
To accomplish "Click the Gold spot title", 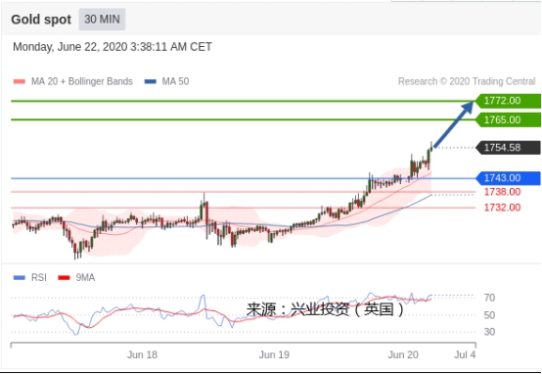I will tap(41, 20).
